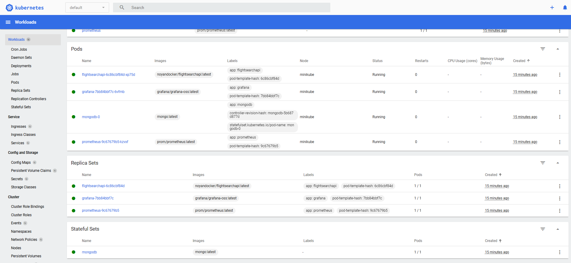Open the notifications bell
Viewport: 571px width, 263px height.
pos(565,7)
